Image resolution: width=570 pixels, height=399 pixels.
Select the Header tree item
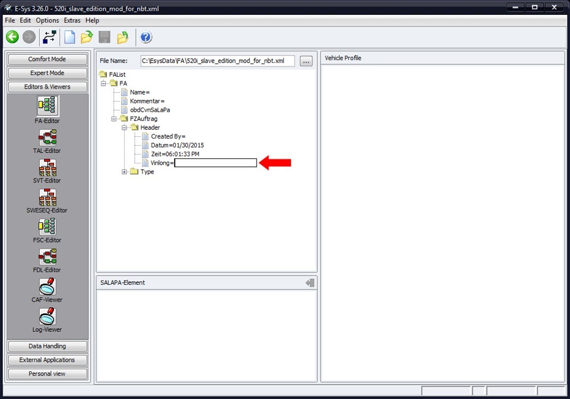point(150,127)
